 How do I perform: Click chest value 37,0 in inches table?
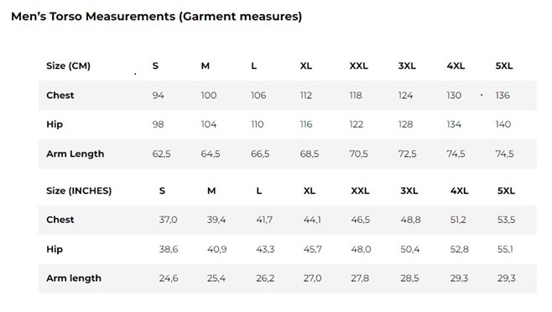point(169,220)
